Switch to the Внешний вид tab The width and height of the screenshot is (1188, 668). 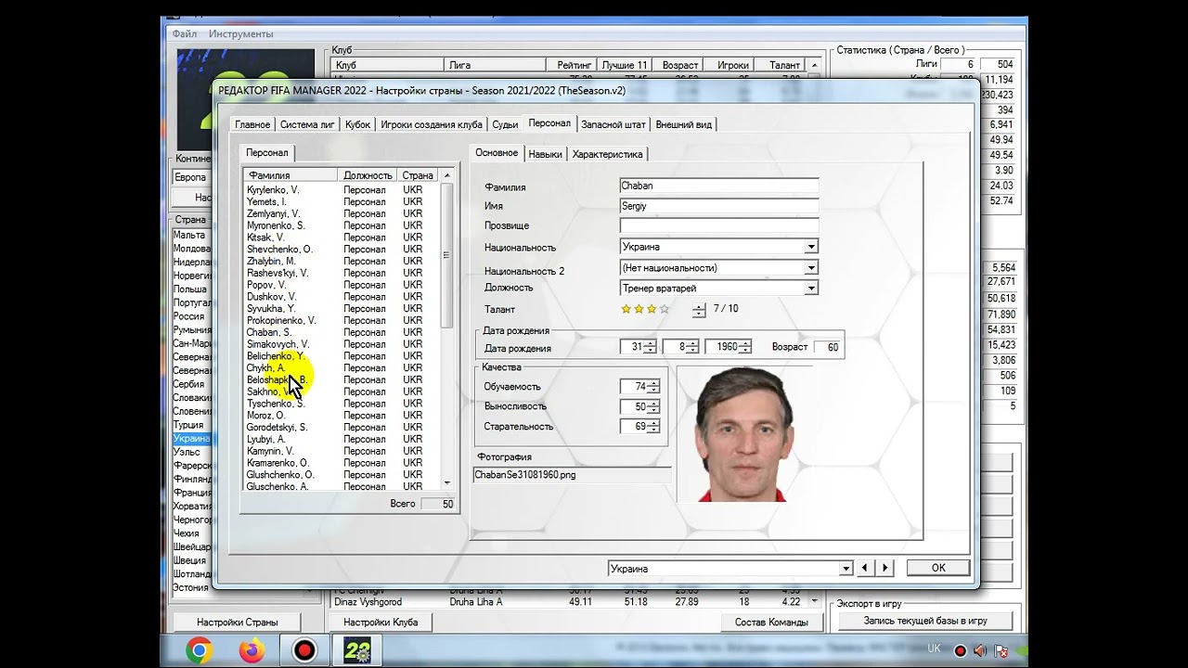(x=684, y=124)
